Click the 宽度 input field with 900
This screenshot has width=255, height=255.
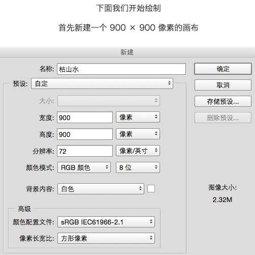[85, 118]
